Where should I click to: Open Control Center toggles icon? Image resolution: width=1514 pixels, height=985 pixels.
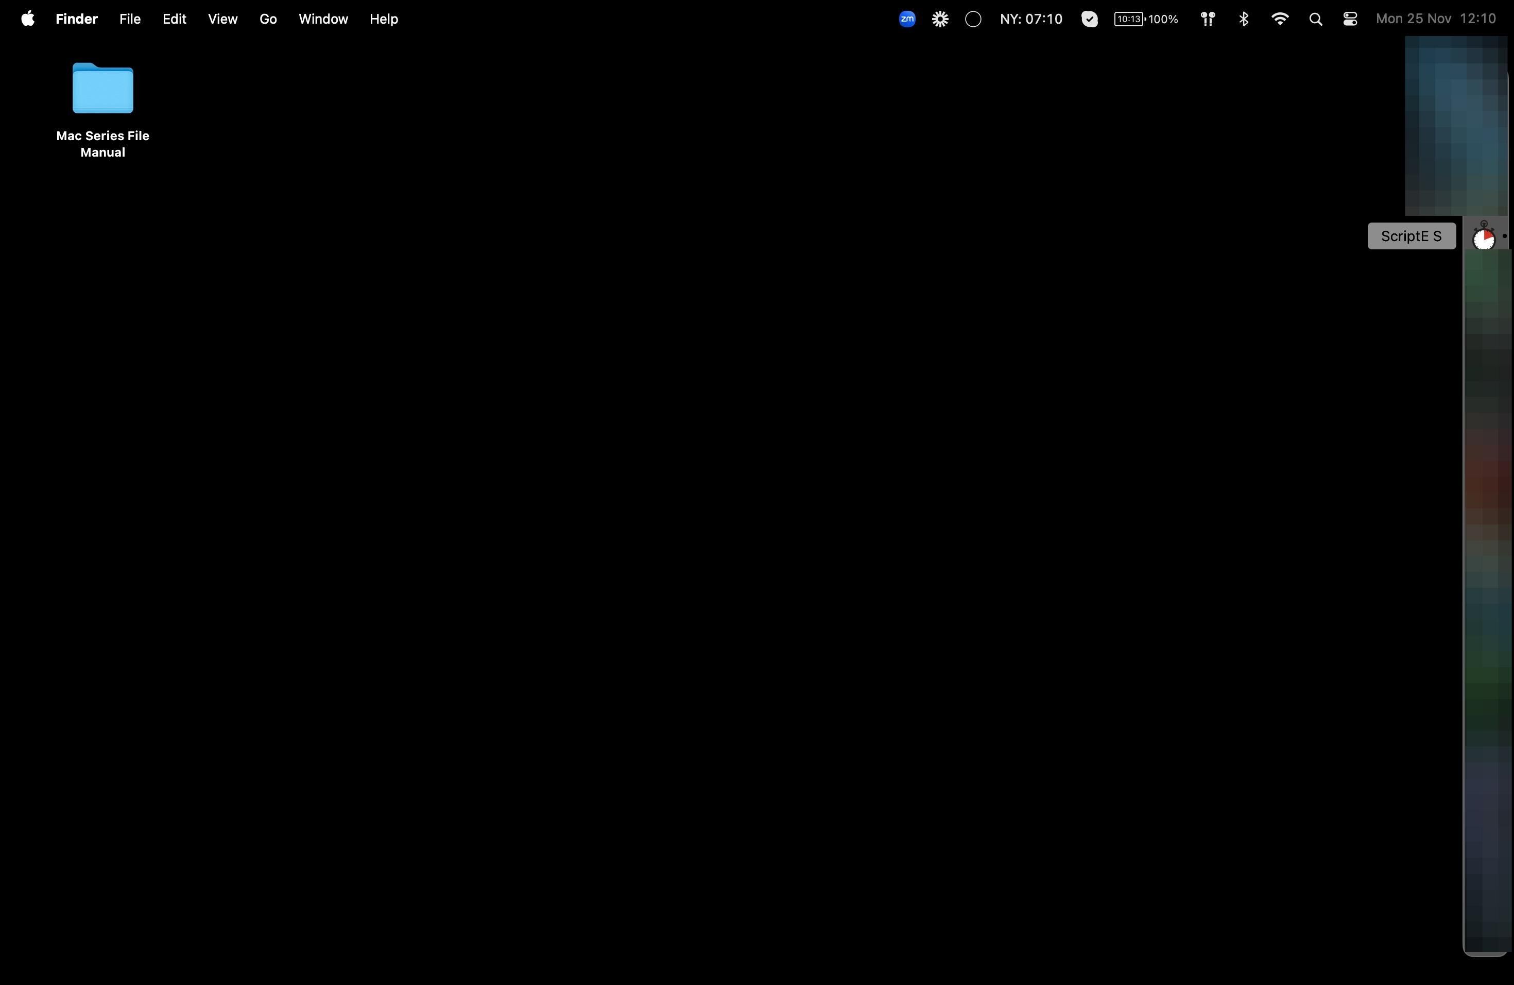(x=1350, y=19)
